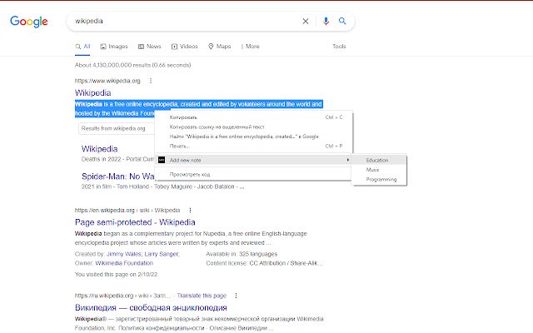The height and width of the screenshot is (333, 533).
Task: Choose Найти in Google menu entry
Action: (253, 137)
